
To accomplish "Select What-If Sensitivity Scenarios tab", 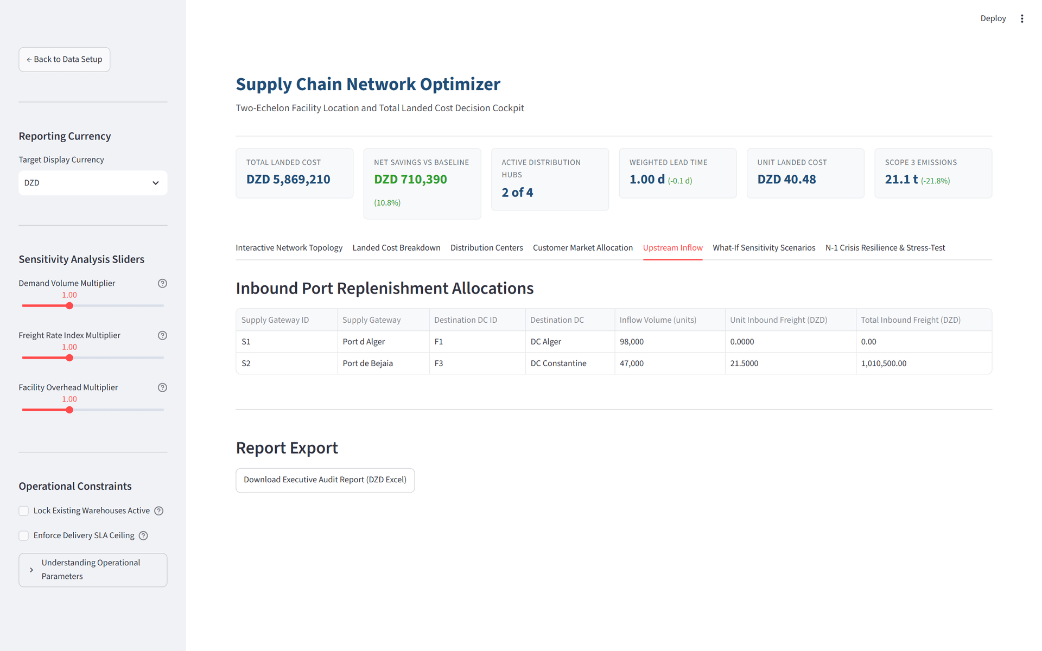I will [764, 247].
